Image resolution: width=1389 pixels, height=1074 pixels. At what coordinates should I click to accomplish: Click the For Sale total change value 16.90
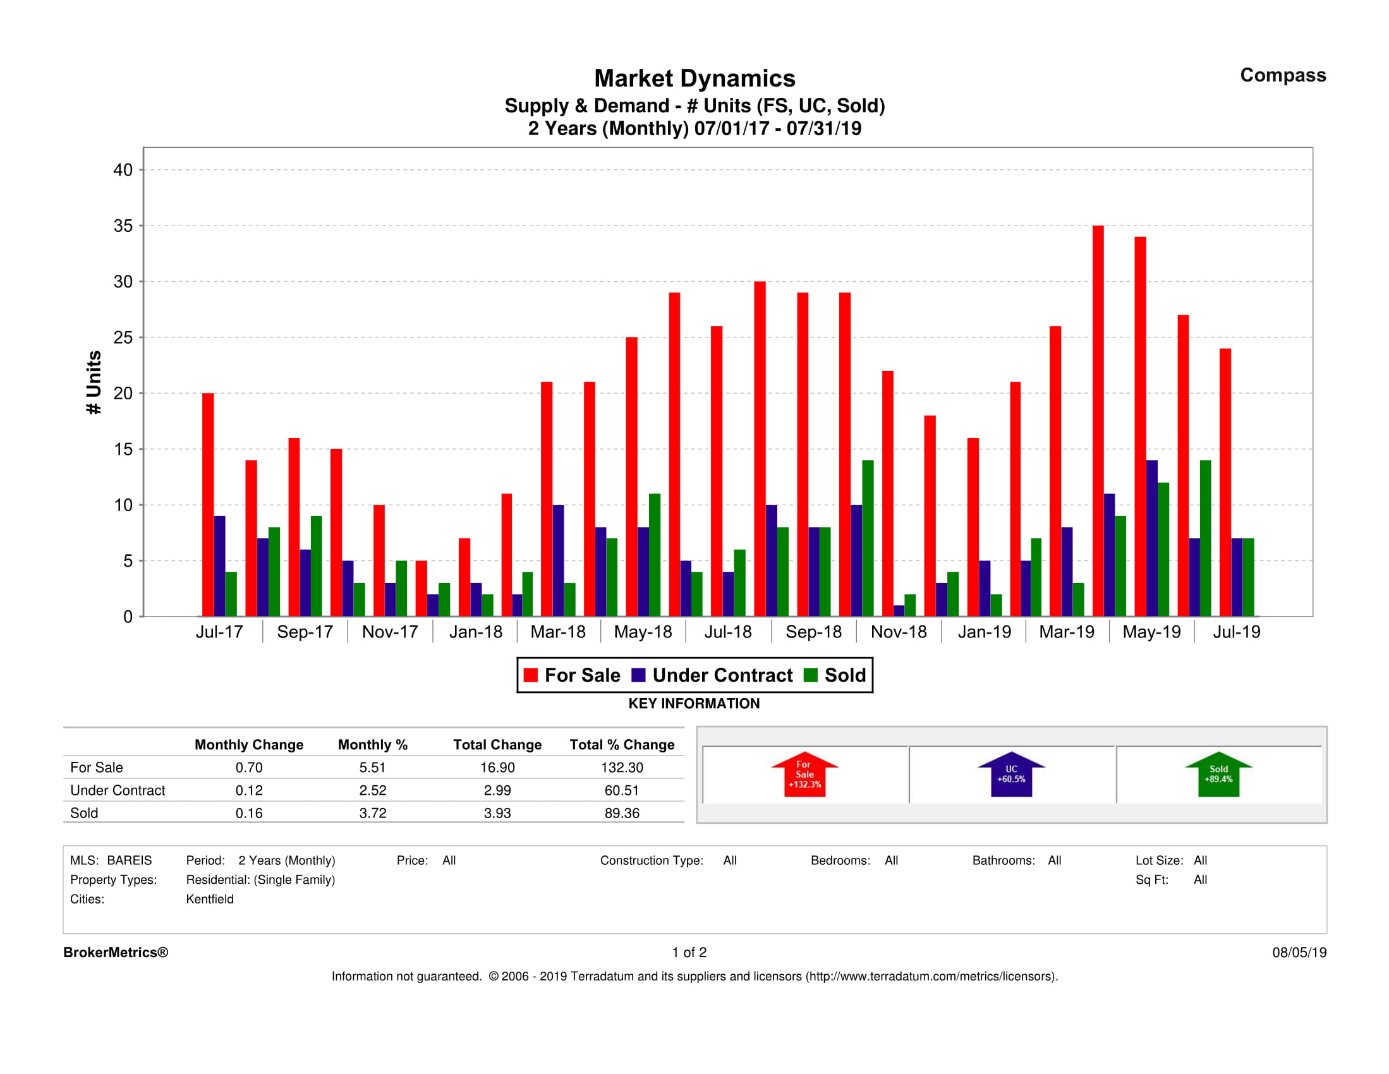[497, 768]
